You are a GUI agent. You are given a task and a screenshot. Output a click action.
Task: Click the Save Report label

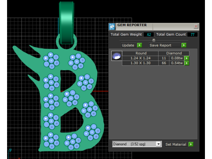click(160, 45)
